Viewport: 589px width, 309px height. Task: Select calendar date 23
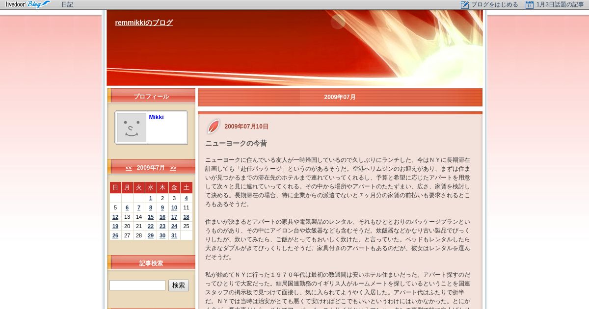coord(162,226)
